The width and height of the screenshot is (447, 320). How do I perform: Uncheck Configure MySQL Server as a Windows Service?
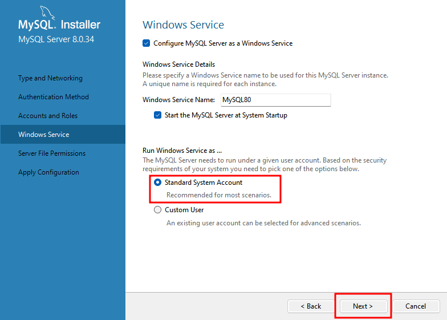146,43
